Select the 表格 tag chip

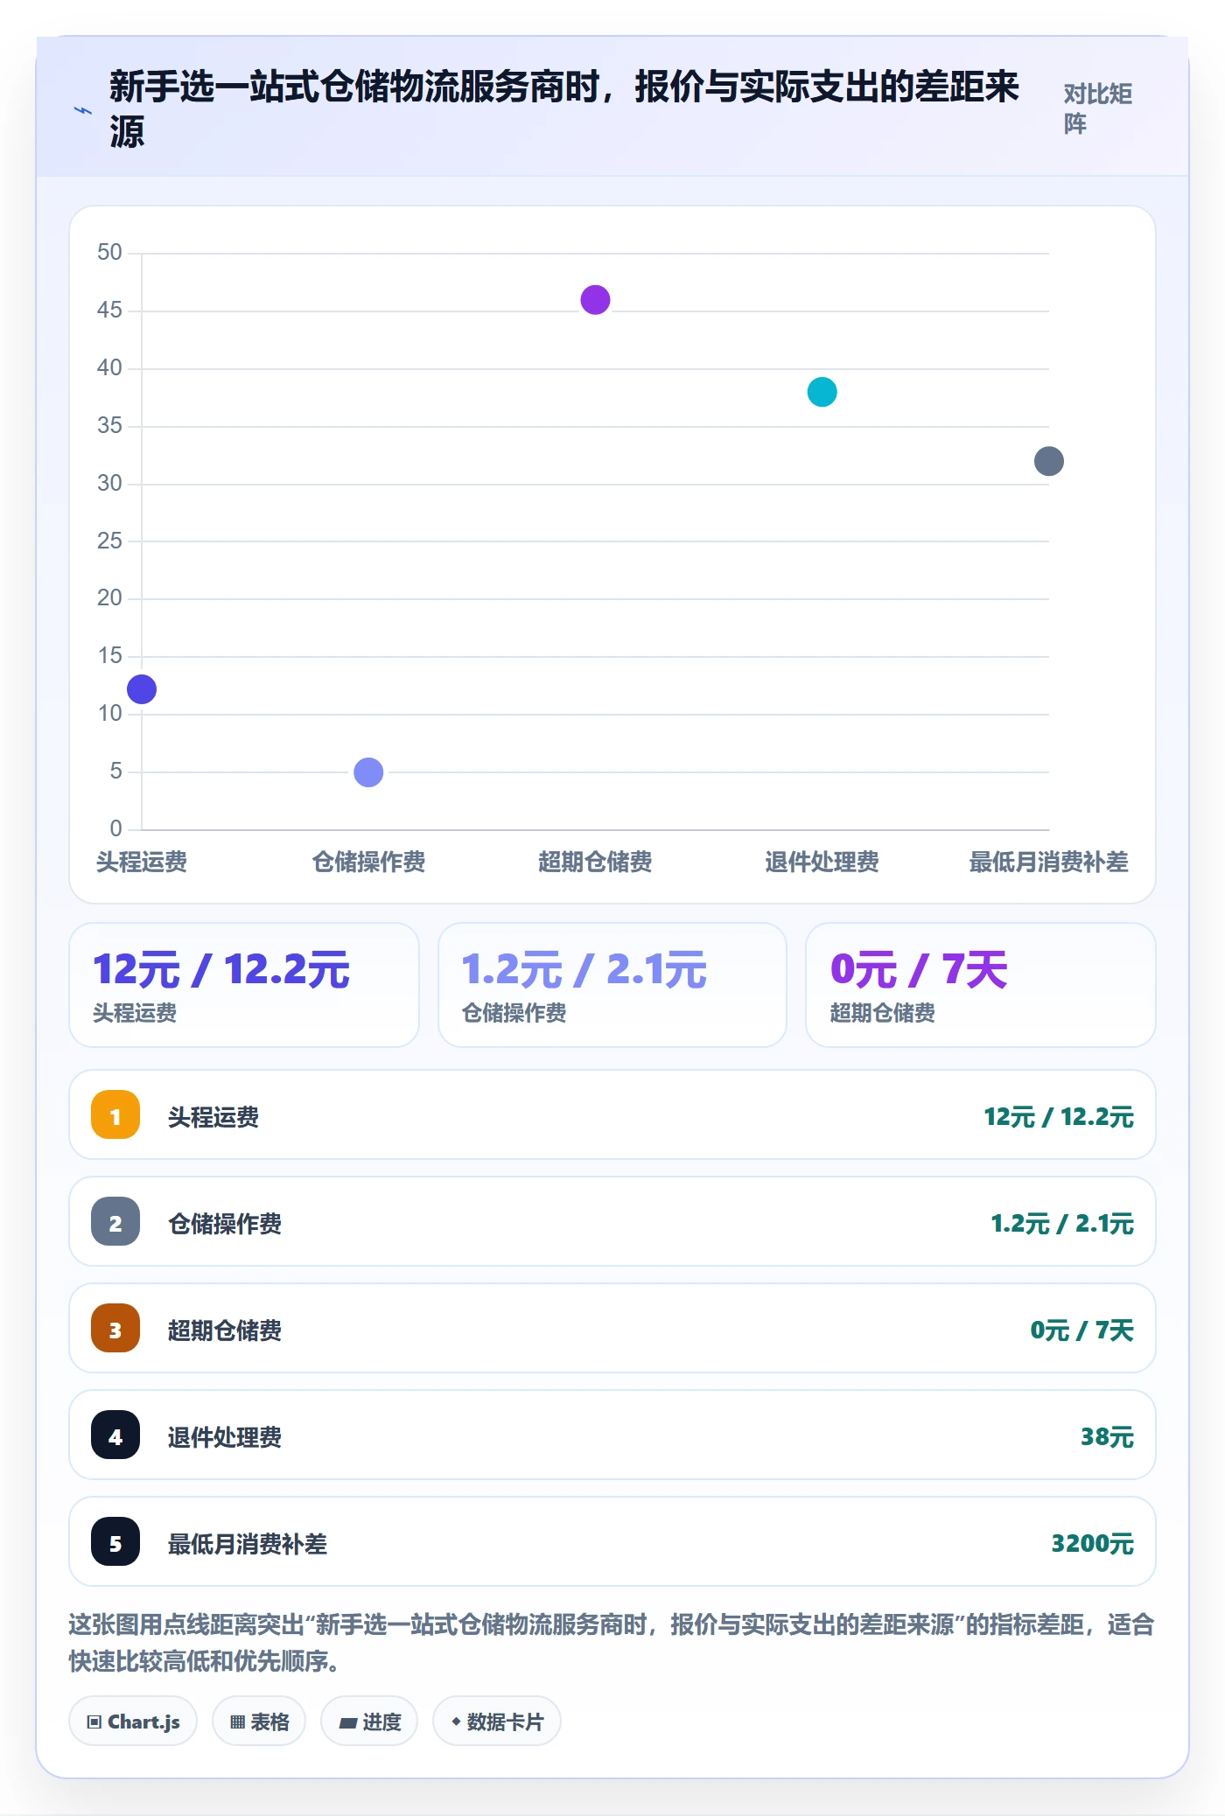259,1722
